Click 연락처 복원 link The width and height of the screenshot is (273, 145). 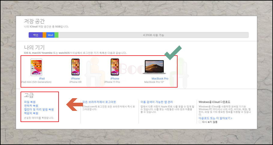click(x=31, y=106)
